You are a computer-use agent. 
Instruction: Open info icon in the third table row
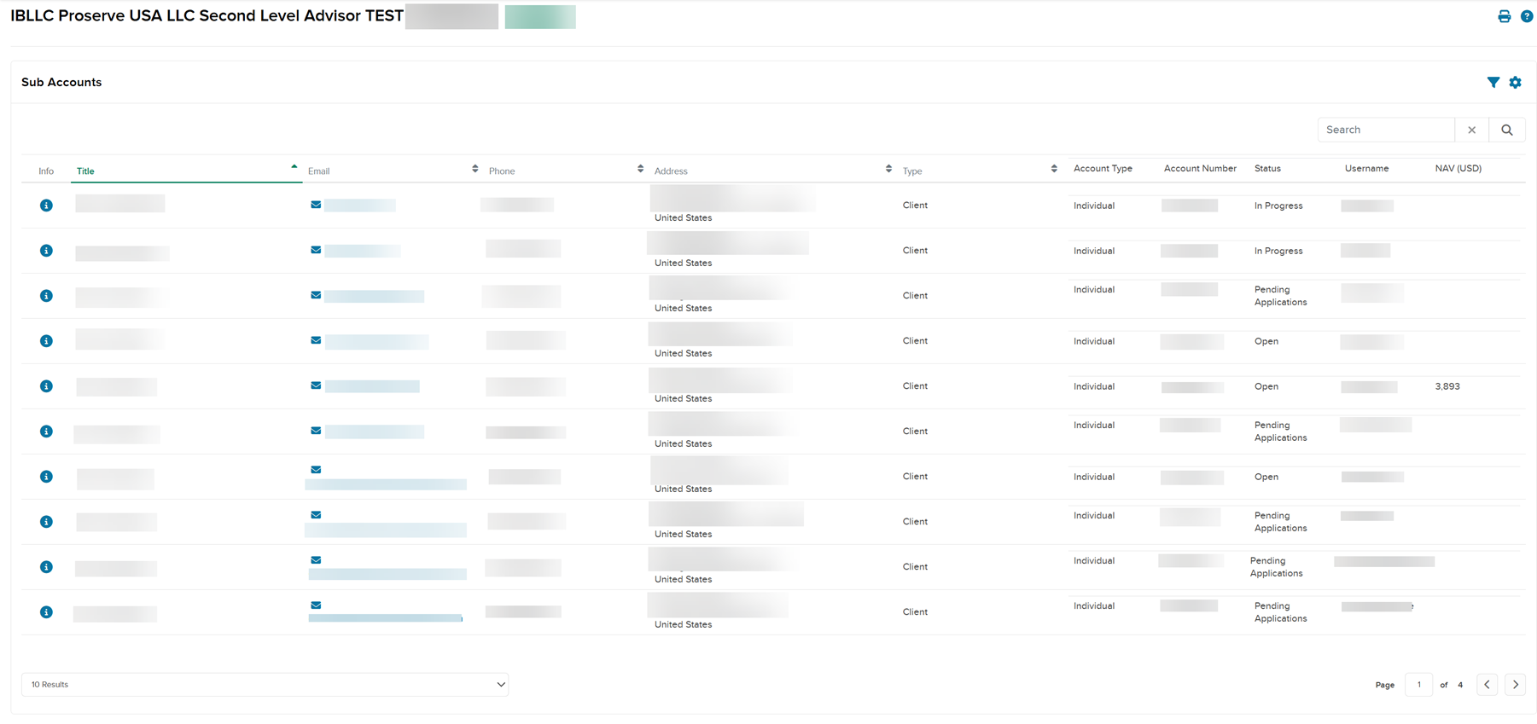[x=46, y=296]
